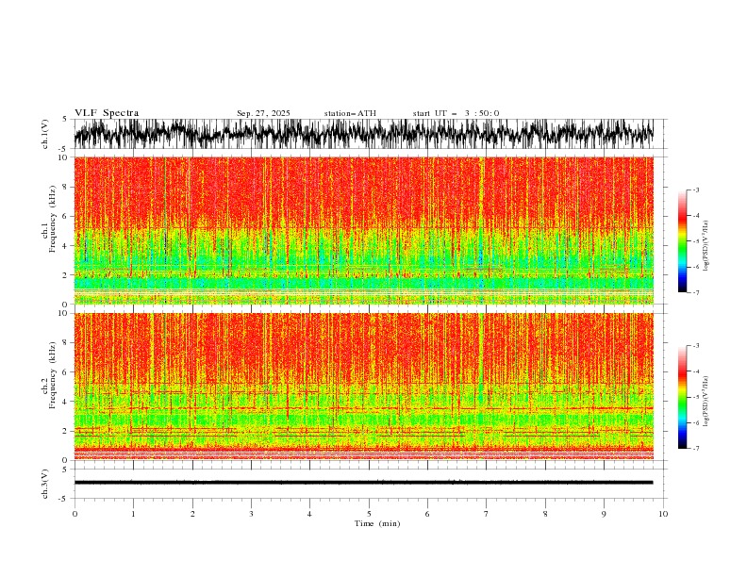This screenshot has width=747, height=577.
Task: Click the time axis tick label "0"
Action: coord(75,514)
